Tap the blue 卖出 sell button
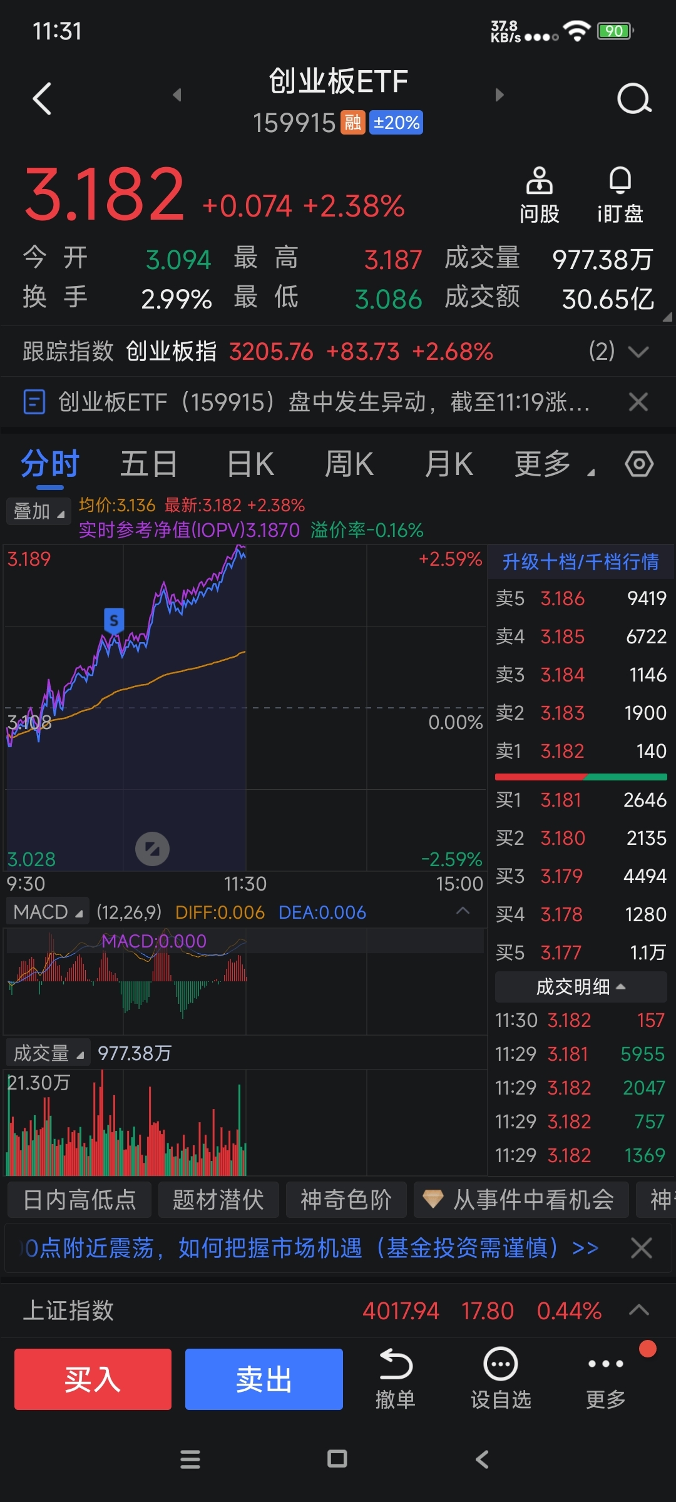This screenshot has height=1502, width=676. [x=264, y=1379]
